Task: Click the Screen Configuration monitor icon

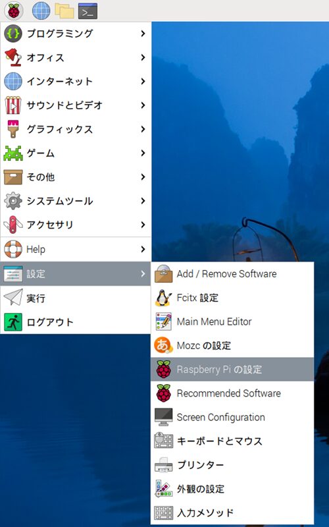Action: (x=163, y=417)
